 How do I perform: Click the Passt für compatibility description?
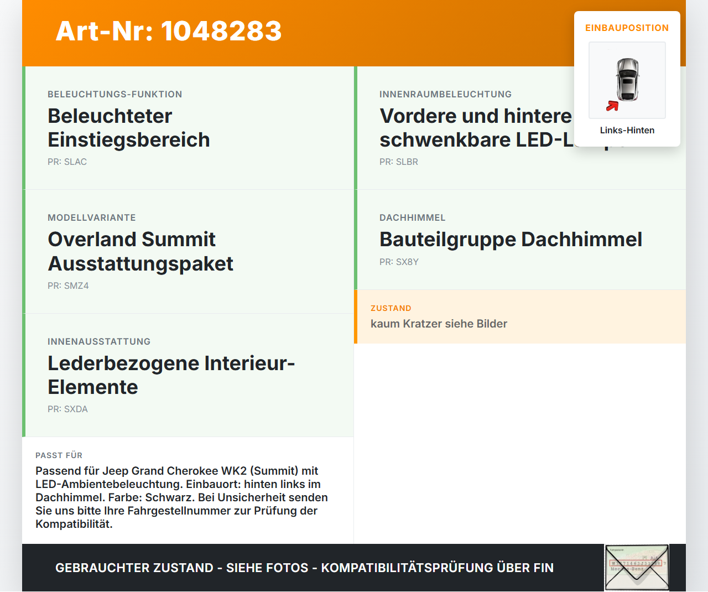tap(181, 497)
